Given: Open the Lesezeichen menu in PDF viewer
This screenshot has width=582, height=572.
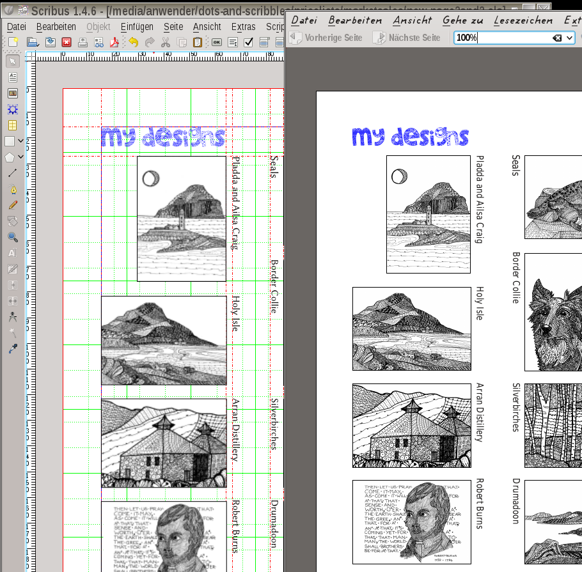Looking at the screenshot, I should pos(523,20).
